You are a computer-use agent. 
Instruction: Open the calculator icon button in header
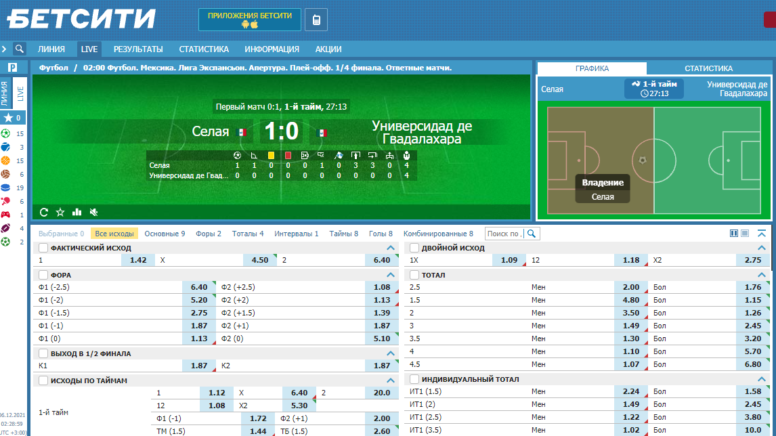coord(316,20)
